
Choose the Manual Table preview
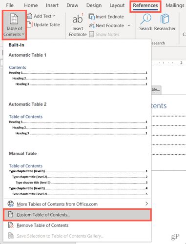pos(78,179)
